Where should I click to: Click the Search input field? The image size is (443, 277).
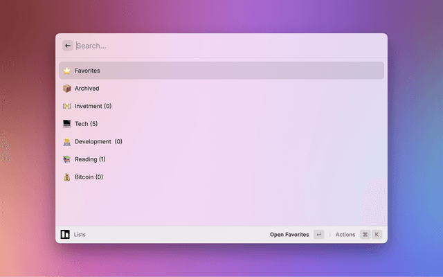point(221,46)
